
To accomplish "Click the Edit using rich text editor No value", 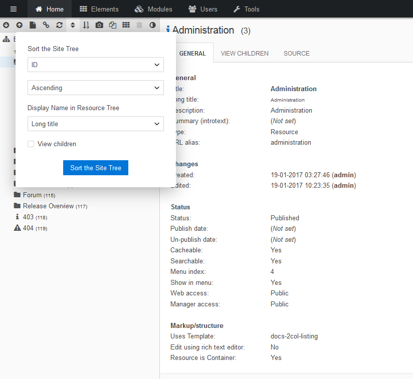I will pos(275,347).
